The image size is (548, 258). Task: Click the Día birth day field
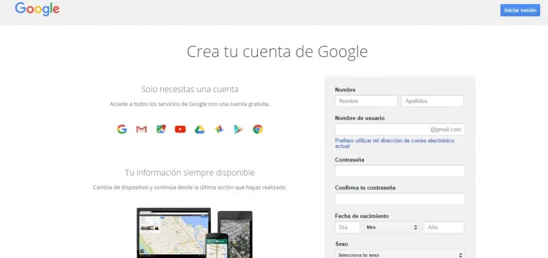[x=347, y=227]
